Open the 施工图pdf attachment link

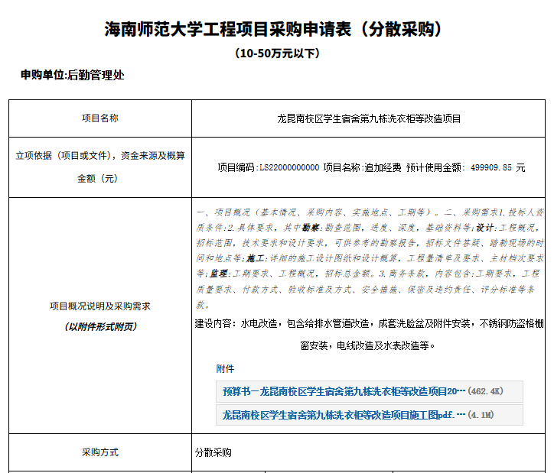point(338,415)
